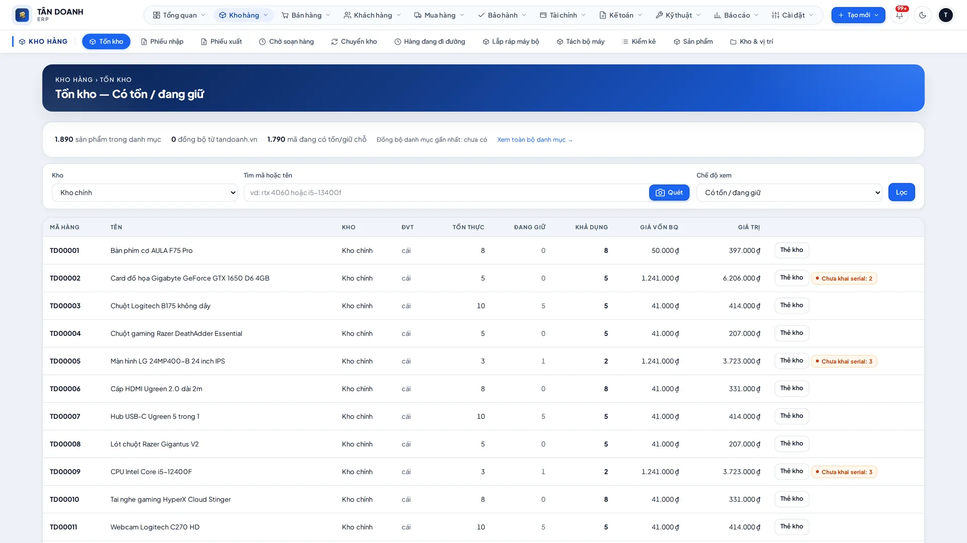Click the Tân Doanh ERP logo icon

(22, 15)
